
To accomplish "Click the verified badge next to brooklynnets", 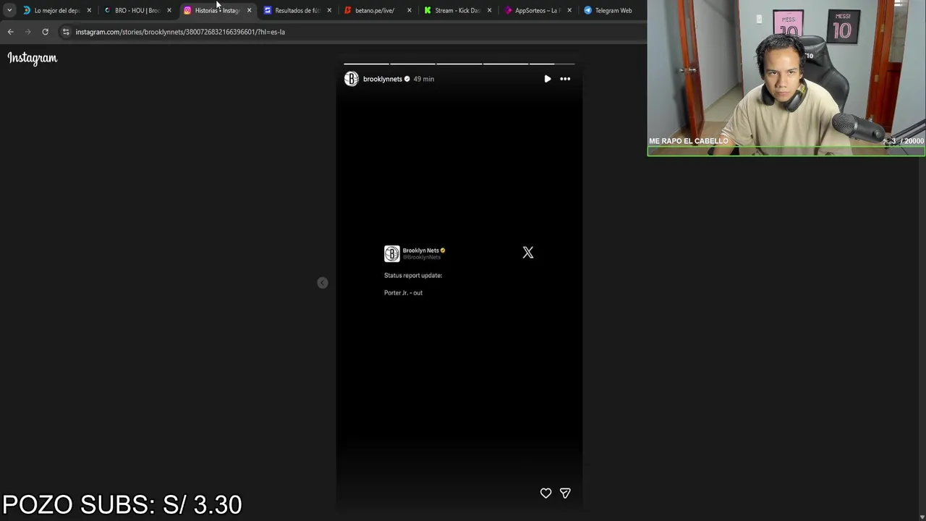I will point(407,79).
